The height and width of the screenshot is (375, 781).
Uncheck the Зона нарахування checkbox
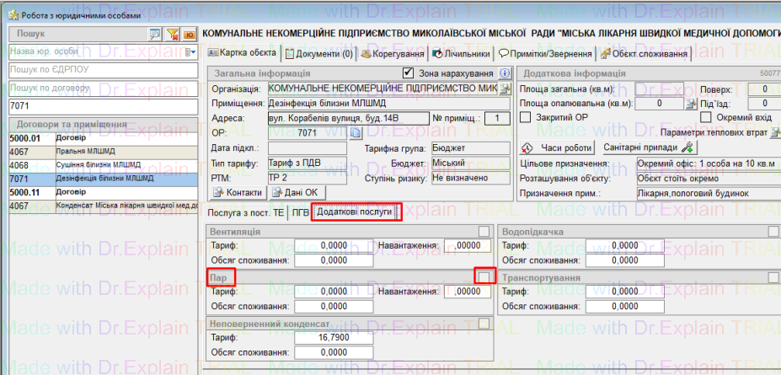409,73
